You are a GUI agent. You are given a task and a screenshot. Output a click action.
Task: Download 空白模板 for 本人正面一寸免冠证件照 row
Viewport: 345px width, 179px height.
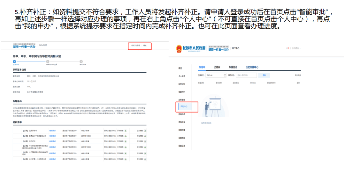pos(145,159)
